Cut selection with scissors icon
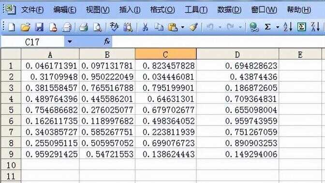 pyautogui.click(x=145, y=27)
